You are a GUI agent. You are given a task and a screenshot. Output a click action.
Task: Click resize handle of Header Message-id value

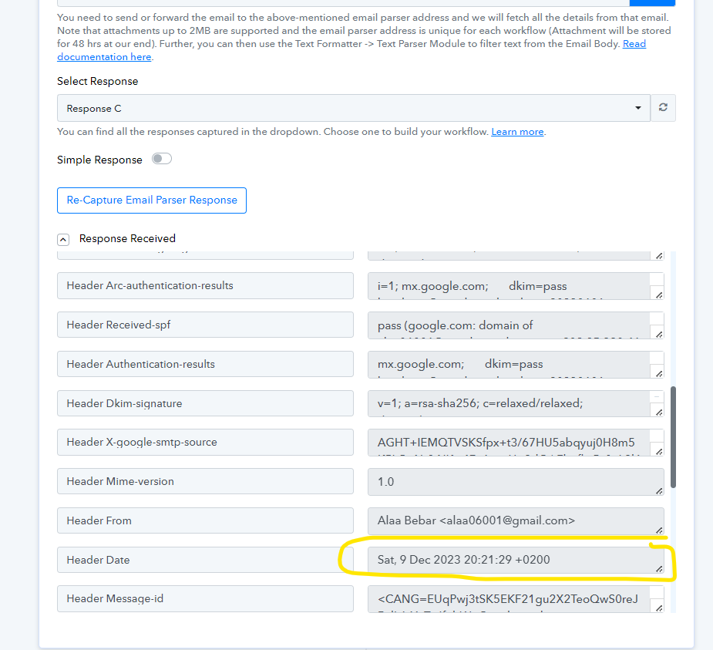(659, 608)
